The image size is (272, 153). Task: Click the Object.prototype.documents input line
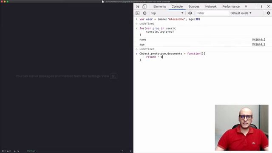[x=172, y=54]
